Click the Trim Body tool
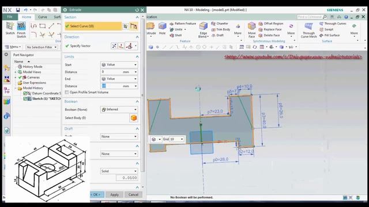 (220, 29)
